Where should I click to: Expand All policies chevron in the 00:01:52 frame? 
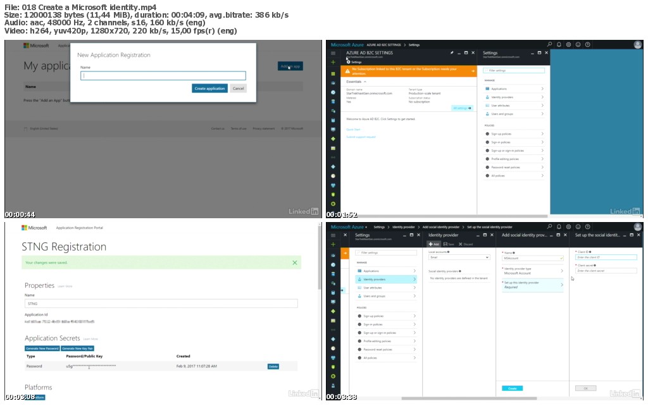[x=542, y=175]
